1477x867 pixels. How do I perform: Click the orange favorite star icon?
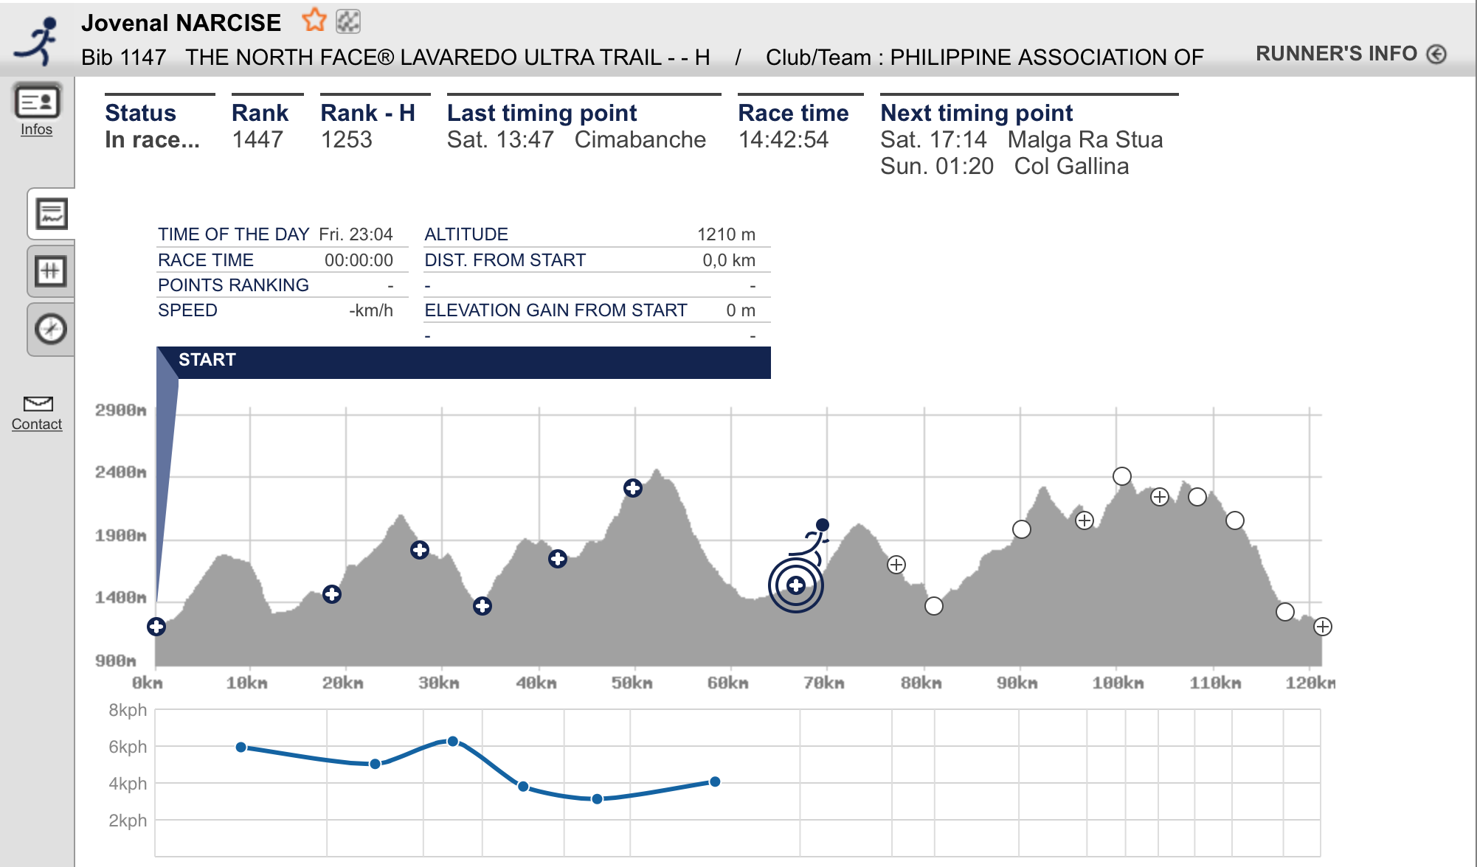pos(314,21)
